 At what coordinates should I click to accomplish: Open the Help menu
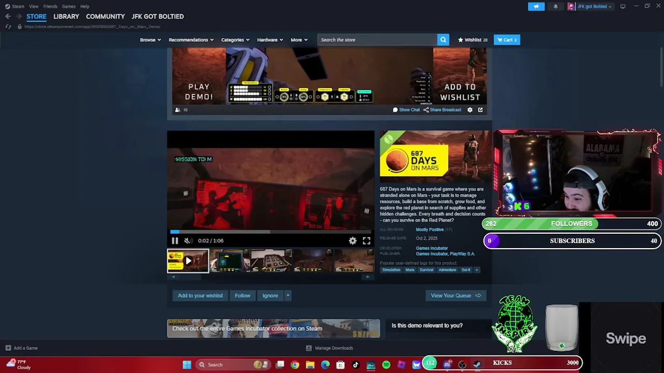point(85,6)
